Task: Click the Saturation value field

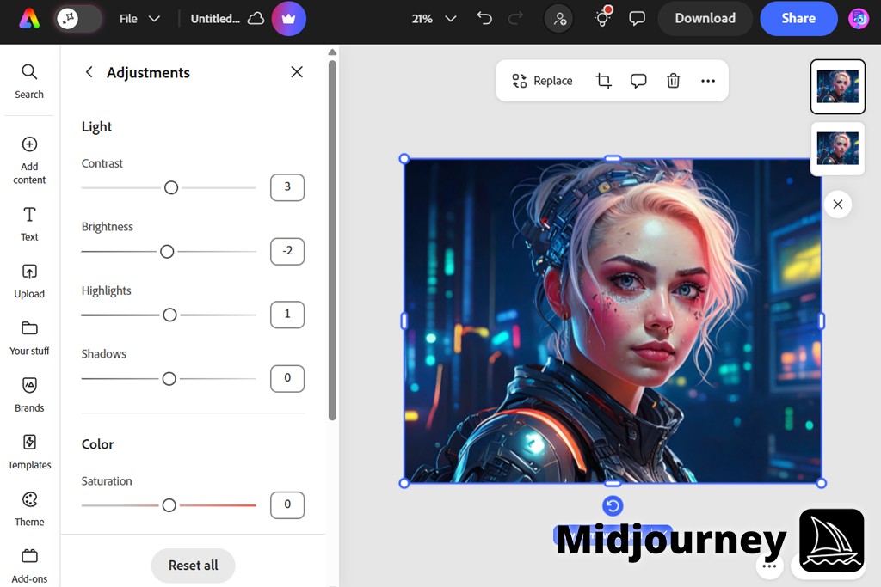Action: 287,505
